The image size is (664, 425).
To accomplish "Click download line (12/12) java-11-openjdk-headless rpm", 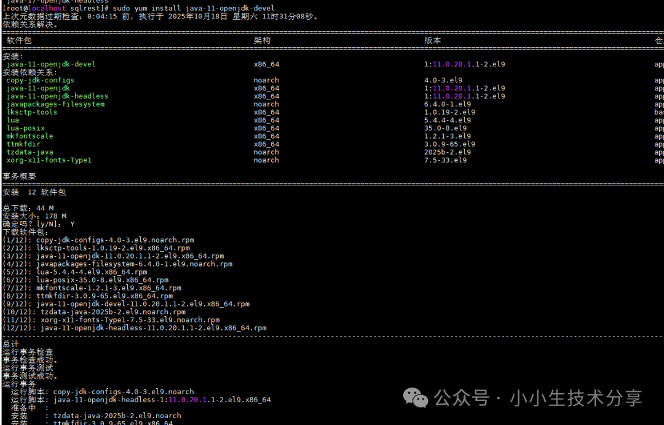I will point(135,328).
